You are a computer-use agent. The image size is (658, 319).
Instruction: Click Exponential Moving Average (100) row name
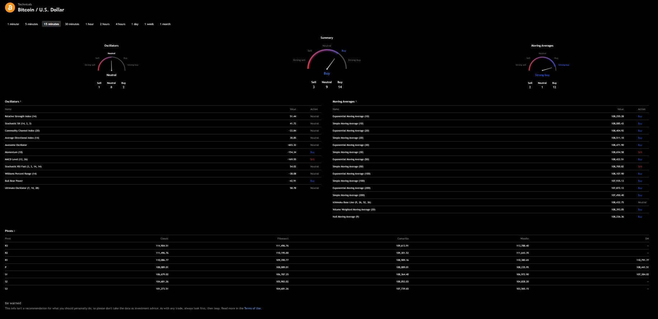pos(351,174)
